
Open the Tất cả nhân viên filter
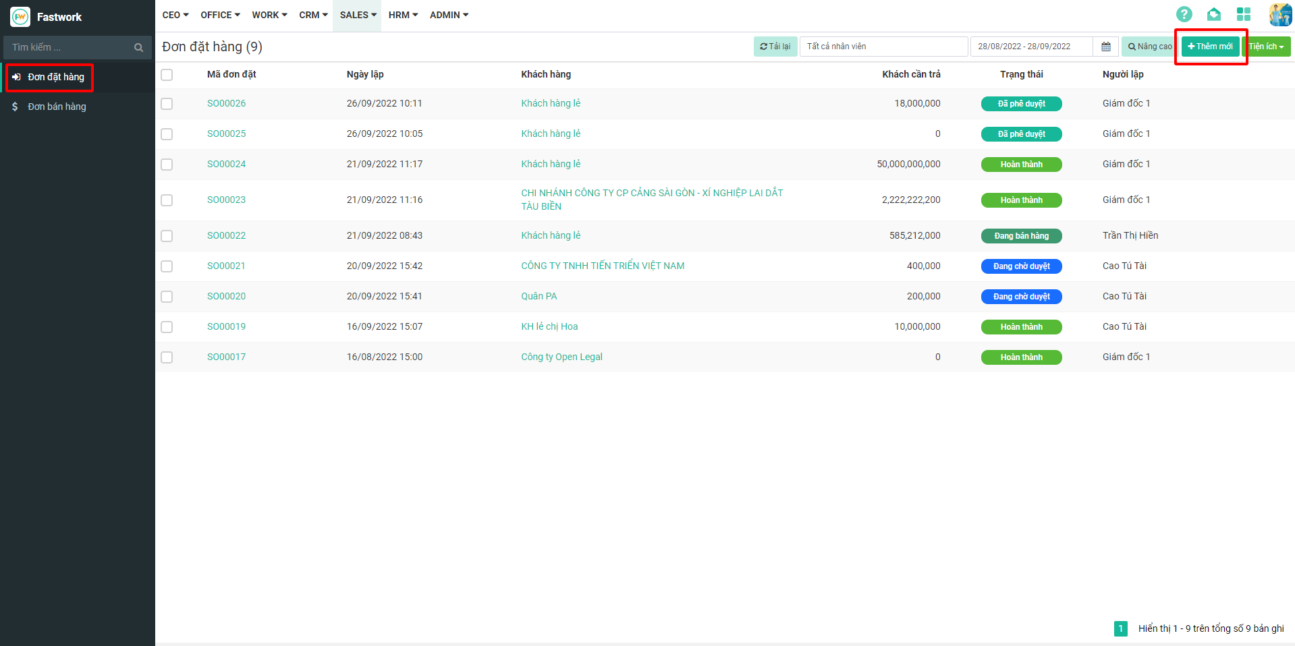pyautogui.click(x=883, y=47)
